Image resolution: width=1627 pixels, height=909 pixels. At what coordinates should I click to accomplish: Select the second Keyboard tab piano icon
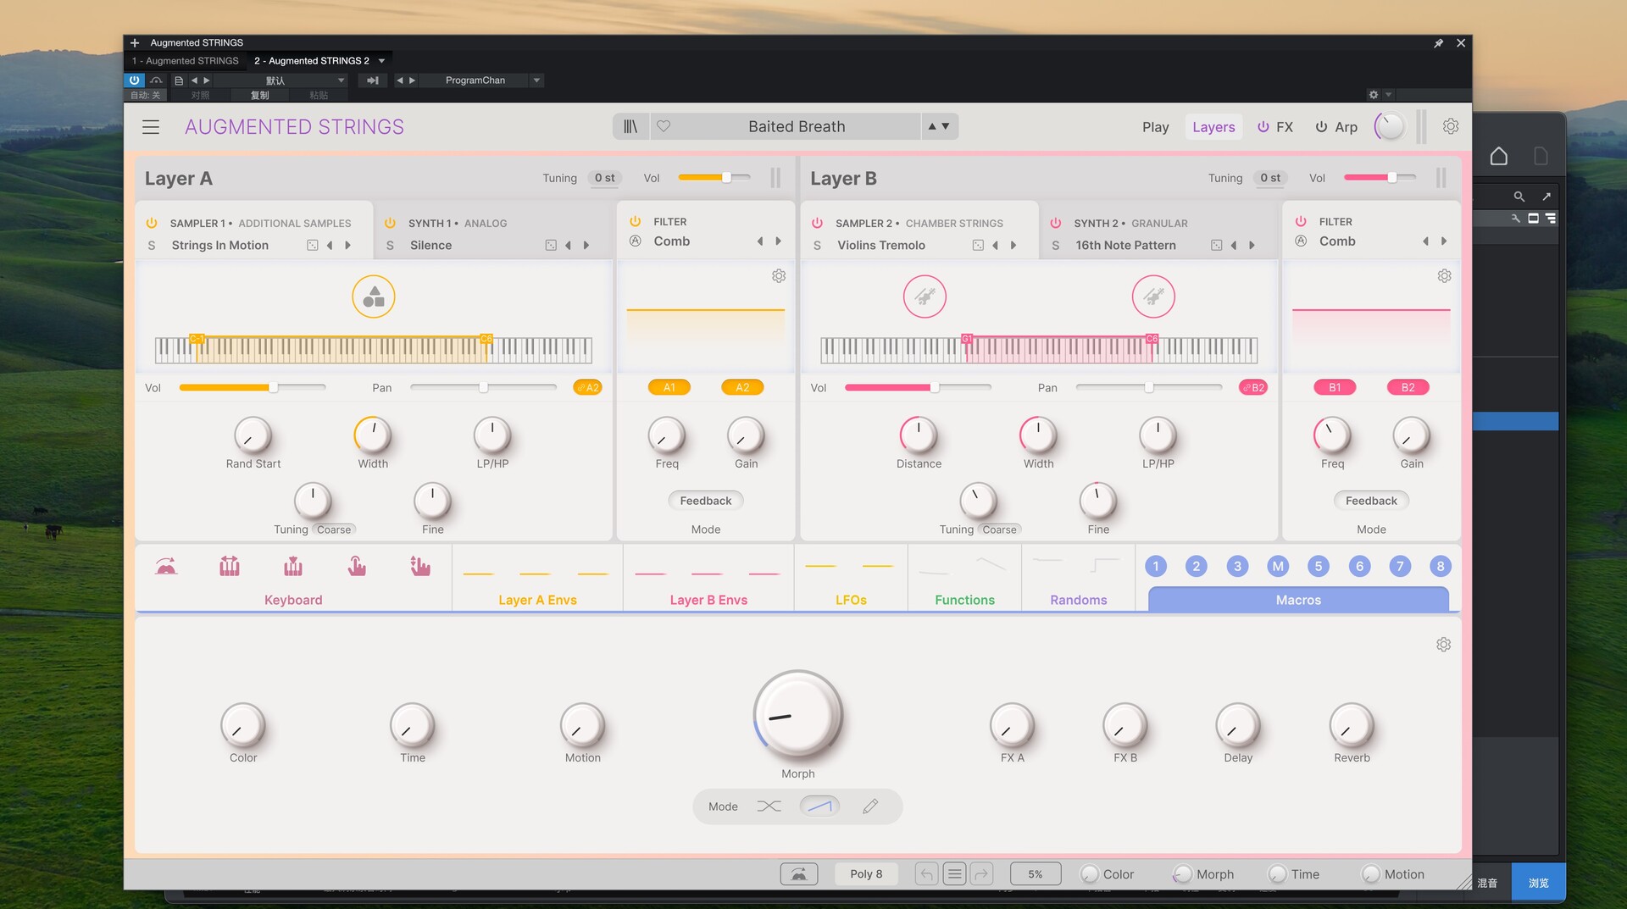230,566
